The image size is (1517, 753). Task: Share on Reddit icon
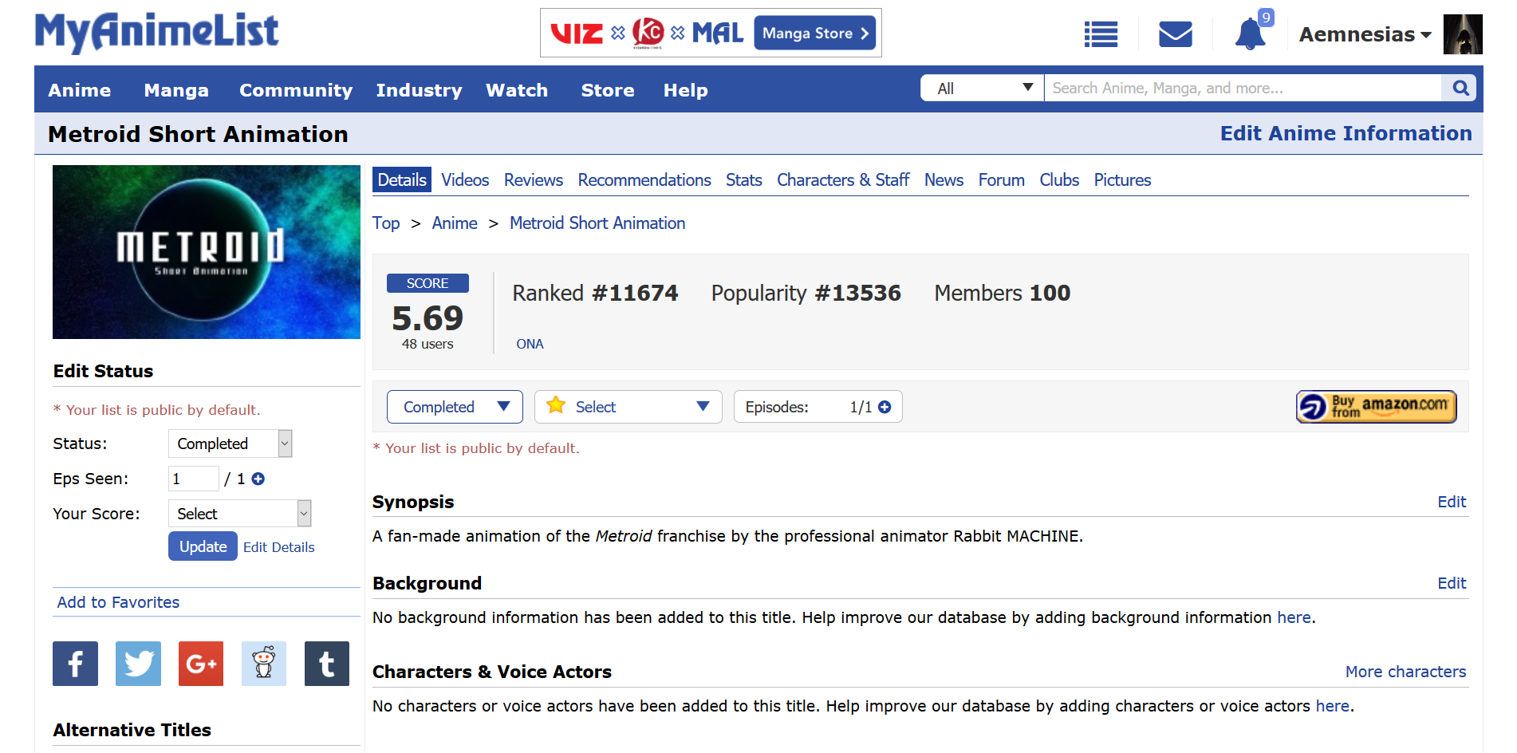(x=264, y=664)
